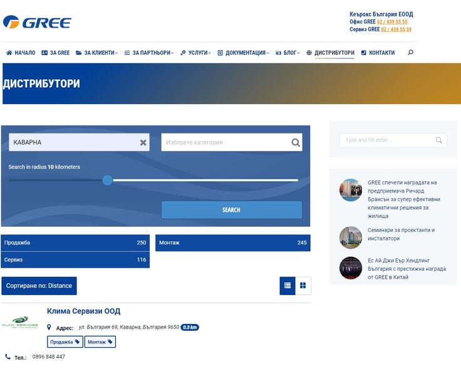The height and width of the screenshot is (376, 461).
Task: Open the Клима Сервизи ООД listing
Action: coord(83,311)
